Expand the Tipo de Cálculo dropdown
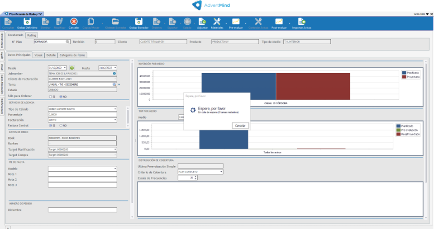 (x=115, y=109)
